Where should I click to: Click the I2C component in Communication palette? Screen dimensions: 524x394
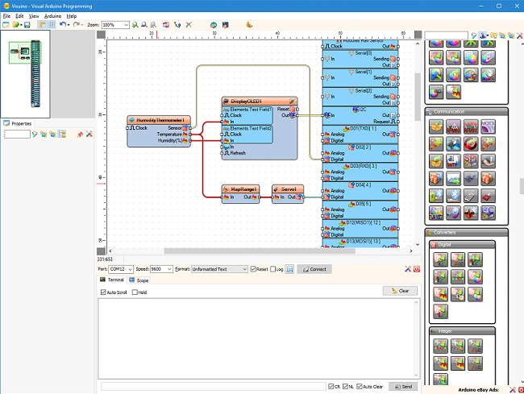(x=488, y=213)
